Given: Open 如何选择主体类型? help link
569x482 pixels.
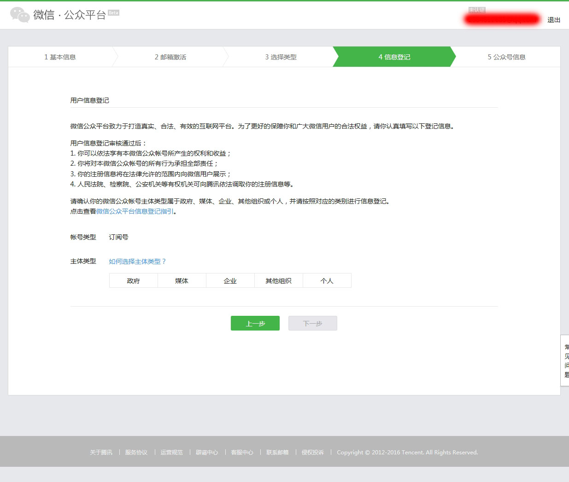Looking at the screenshot, I should [137, 261].
